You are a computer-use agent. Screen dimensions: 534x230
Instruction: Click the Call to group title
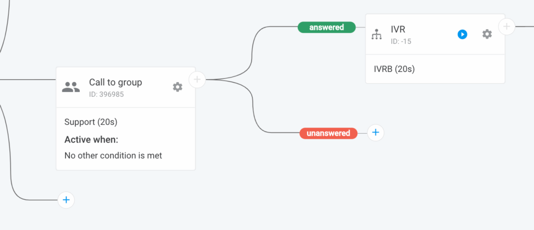[x=115, y=82]
